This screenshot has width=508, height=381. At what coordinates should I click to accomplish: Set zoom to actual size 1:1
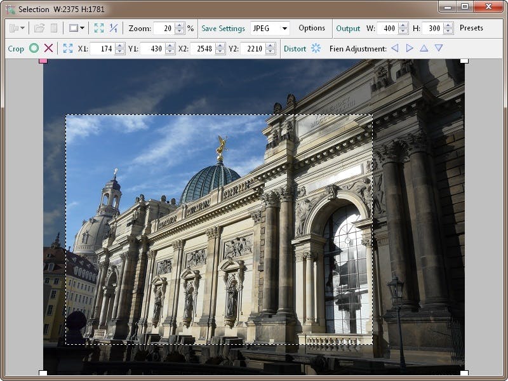point(114,28)
